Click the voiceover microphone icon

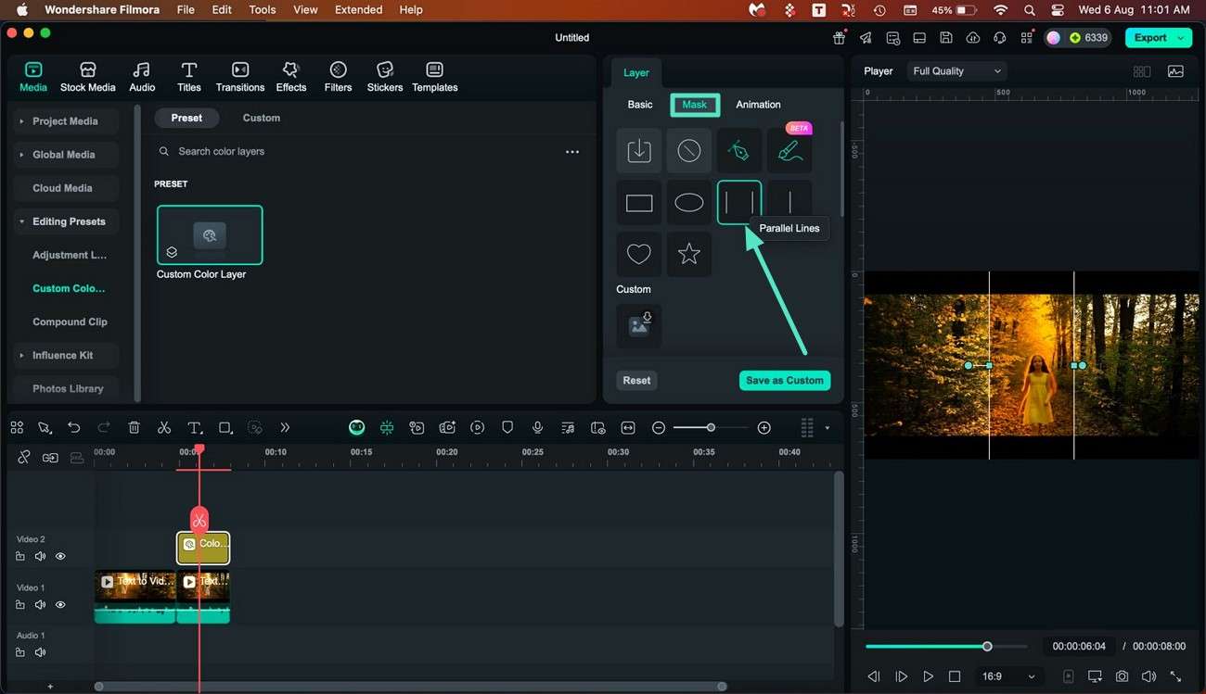(x=537, y=427)
